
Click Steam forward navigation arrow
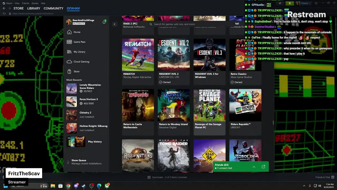(10, 8)
